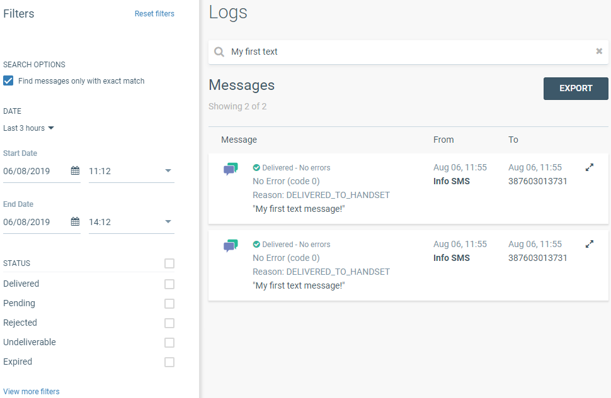Click the Reset filters link
Image resolution: width=611 pixels, height=398 pixels.
click(x=154, y=14)
